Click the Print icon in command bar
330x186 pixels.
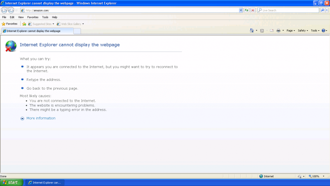pos(278,31)
